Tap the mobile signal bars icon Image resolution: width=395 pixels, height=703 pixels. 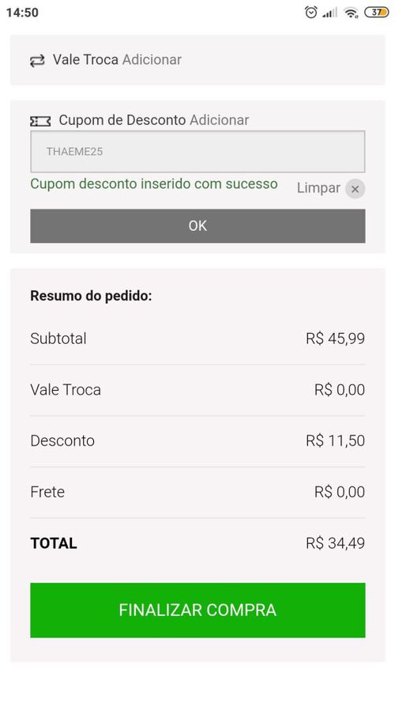pyautogui.click(x=330, y=13)
